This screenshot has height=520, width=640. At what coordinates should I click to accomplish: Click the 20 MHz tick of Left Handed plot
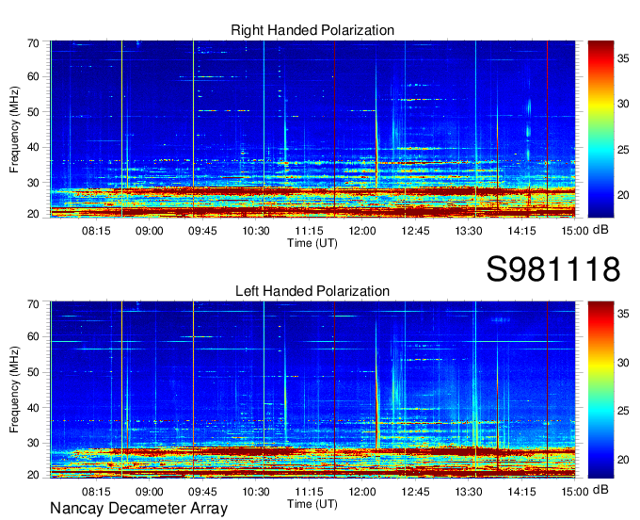[33, 475]
